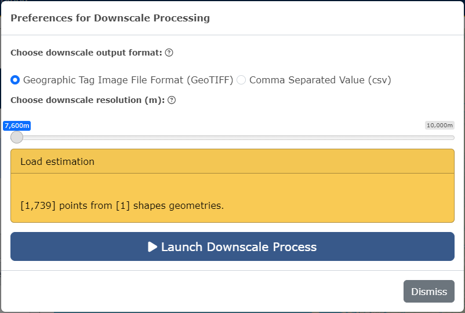Click the resolution slider handle
Screen dimensions: 465x313
click(17, 137)
